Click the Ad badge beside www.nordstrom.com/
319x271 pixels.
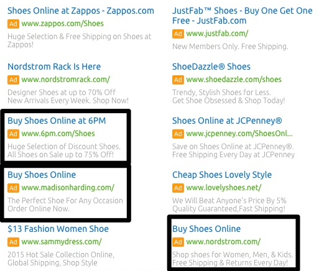click(178, 242)
